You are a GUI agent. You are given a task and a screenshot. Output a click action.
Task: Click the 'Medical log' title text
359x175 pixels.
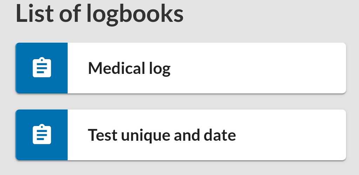[x=129, y=69]
